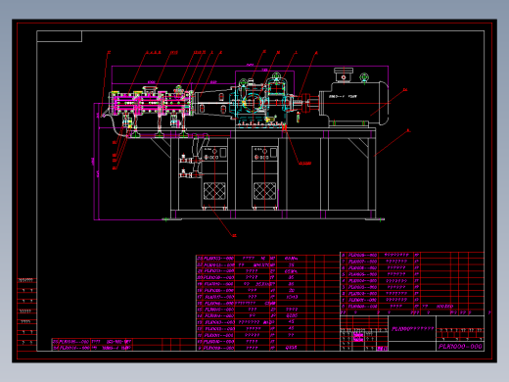The width and height of the screenshot is (509, 382).
Task: Click the magenta highlighted cell in title block
Action: coord(358,338)
